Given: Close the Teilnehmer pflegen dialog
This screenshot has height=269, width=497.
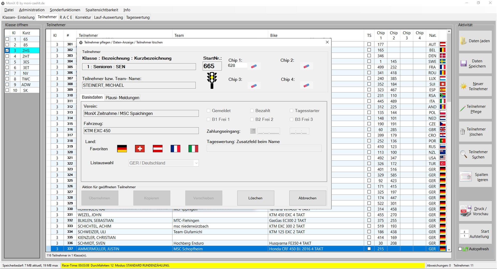Looking at the screenshot, I should [327, 42].
